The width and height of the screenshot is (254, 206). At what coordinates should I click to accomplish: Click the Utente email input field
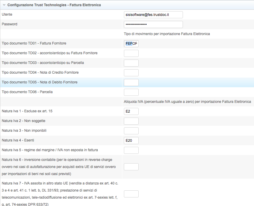click(x=153, y=15)
